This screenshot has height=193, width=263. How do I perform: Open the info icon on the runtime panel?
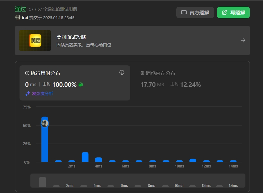pos(122,72)
